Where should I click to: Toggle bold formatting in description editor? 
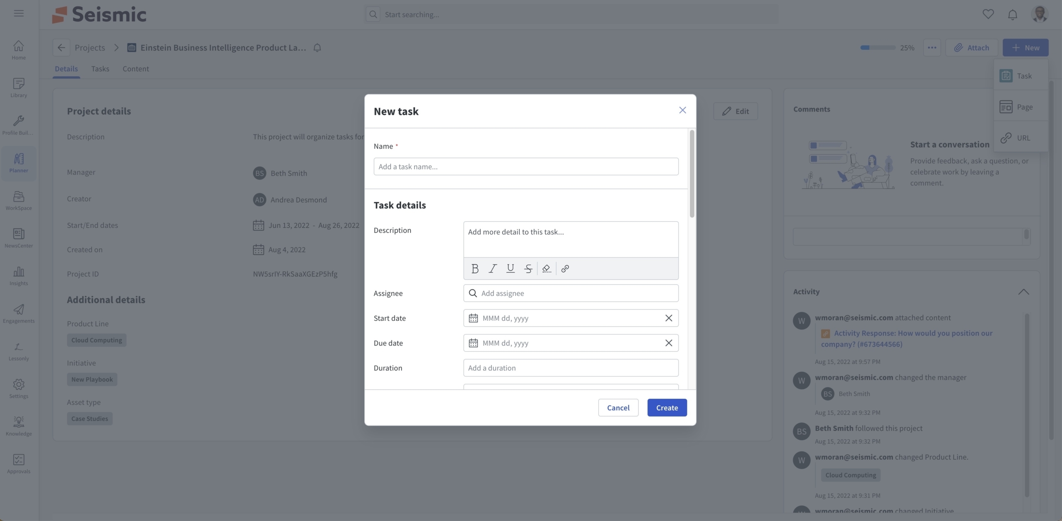coord(475,269)
